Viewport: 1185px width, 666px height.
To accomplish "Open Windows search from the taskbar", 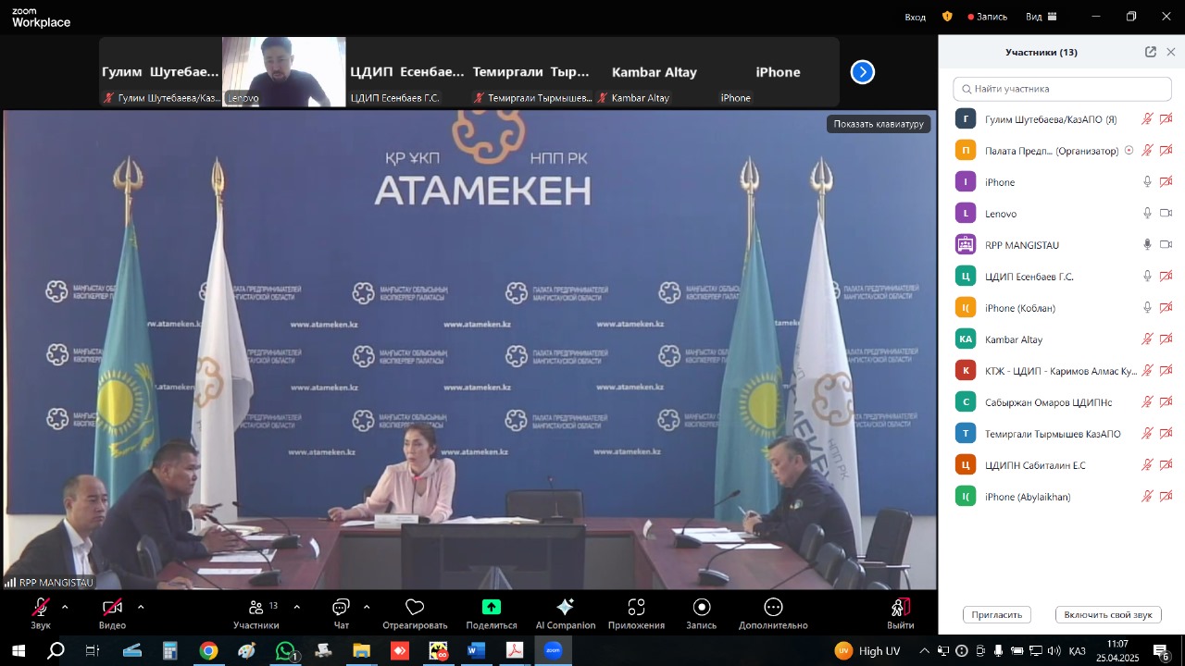I will [x=56, y=651].
